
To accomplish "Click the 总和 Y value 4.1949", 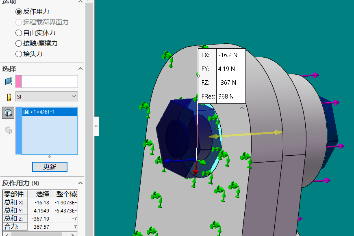I will [x=41, y=210].
